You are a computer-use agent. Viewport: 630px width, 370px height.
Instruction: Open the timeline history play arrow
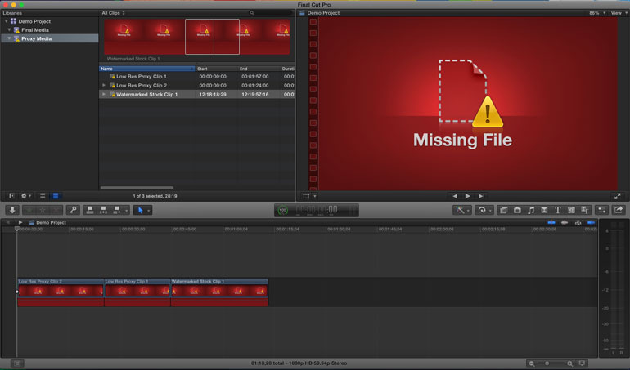(x=20, y=222)
